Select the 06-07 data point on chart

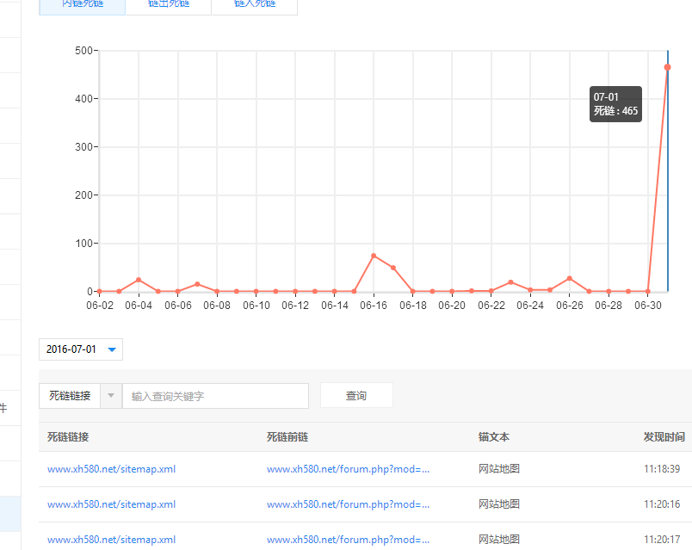point(197,284)
